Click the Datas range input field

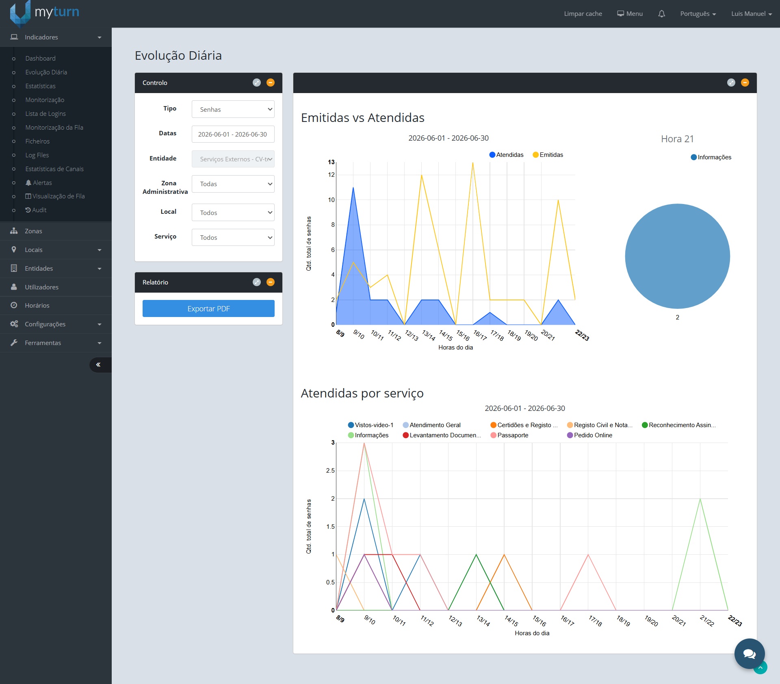pyautogui.click(x=233, y=134)
